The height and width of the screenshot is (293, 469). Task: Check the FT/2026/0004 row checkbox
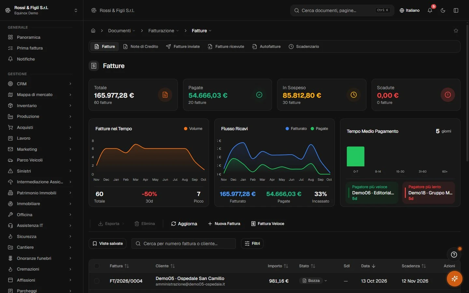tap(97, 281)
